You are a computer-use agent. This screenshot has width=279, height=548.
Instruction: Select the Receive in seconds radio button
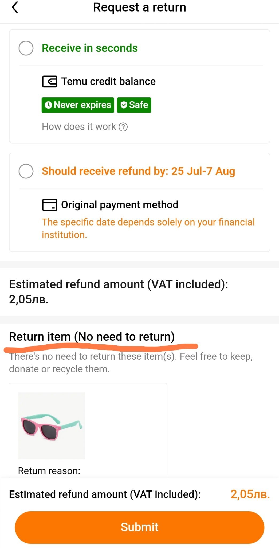coord(26,48)
